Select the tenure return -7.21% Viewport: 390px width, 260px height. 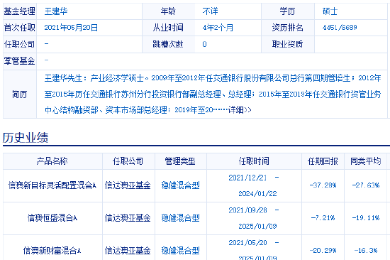323,218
